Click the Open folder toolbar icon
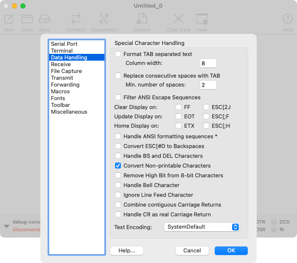 tap(27, 19)
